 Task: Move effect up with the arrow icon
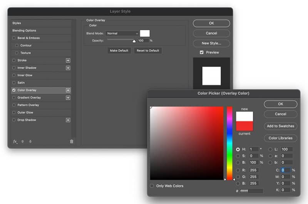click(23, 141)
